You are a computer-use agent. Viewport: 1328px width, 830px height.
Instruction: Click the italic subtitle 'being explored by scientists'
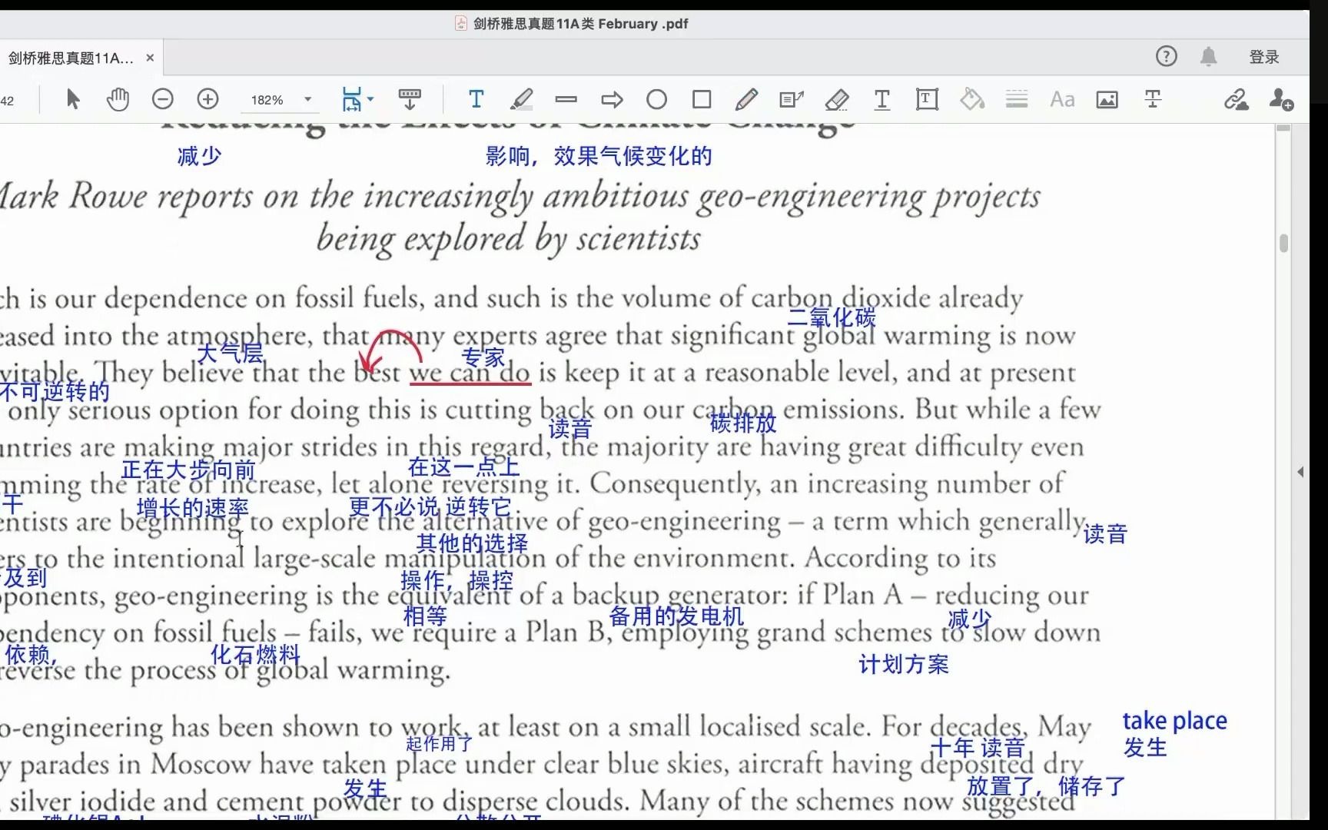(x=509, y=238)
